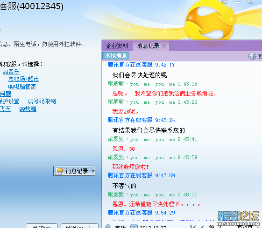
Task: Open the window menu dropdown icon at top
Action: point(224,2)
